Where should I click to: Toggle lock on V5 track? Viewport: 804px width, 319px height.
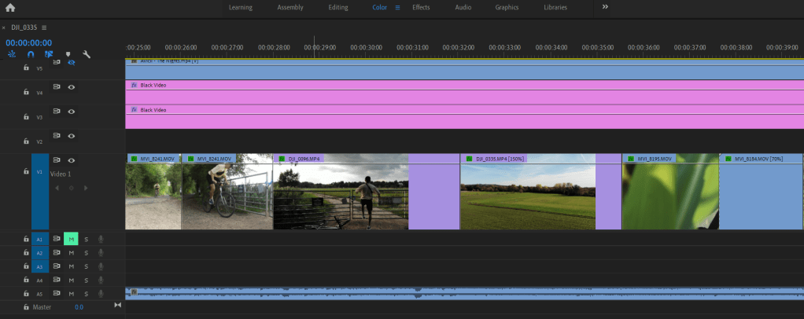26,67
